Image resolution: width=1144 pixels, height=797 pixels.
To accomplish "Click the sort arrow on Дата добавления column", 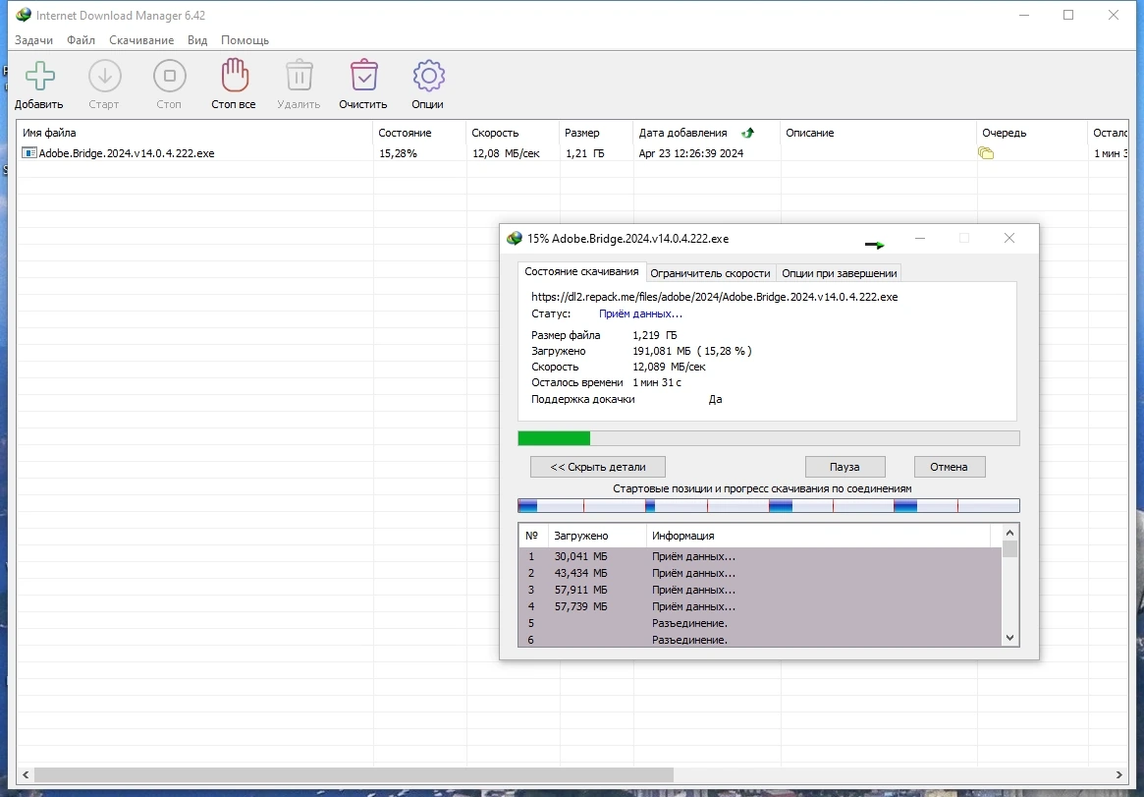I will (x=748, y=133).
